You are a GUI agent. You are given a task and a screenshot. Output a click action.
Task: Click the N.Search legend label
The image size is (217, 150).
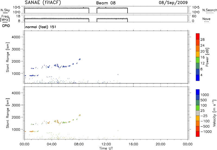[210, 10]
